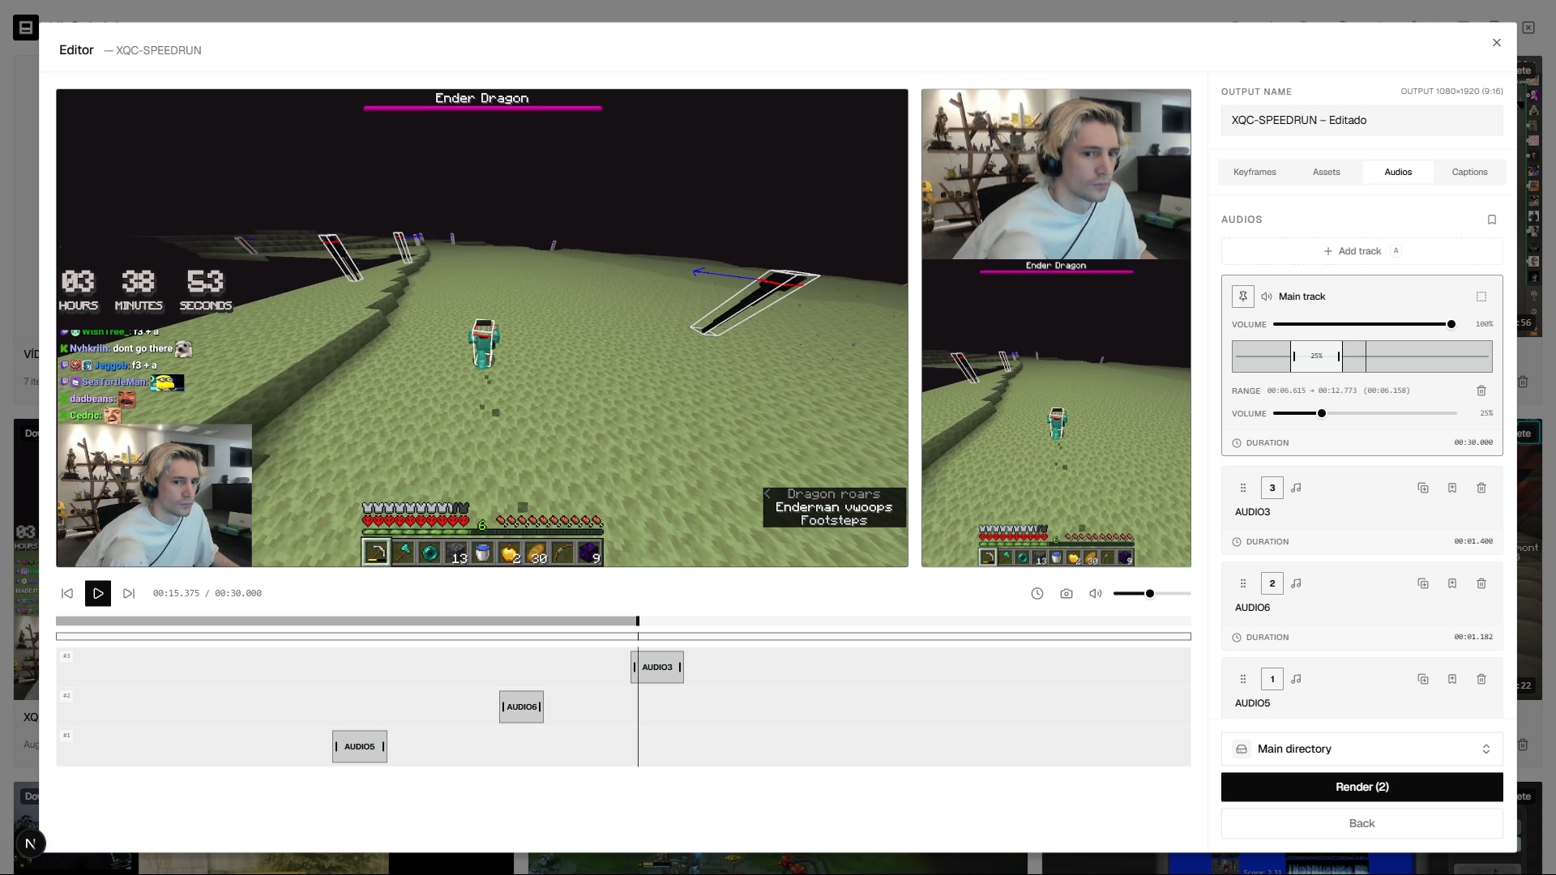Delete the AUDIO3 track
The width and height of the screenshot is (1556, 875).
(1481, 488)
